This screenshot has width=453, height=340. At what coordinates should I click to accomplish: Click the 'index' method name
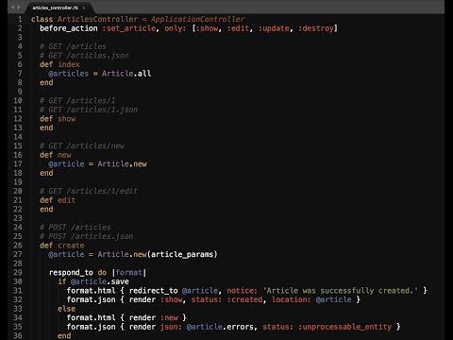pos(69,64)
